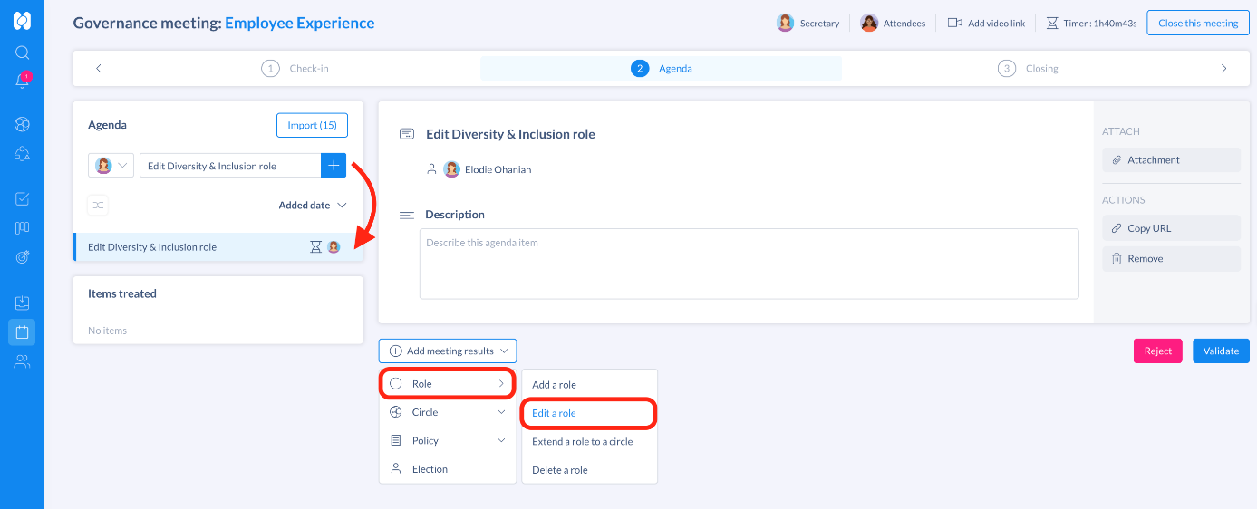Switch to Closing step
Image resolution: width=1257 pixels, height=509 pixels.
coord(1028,68)
